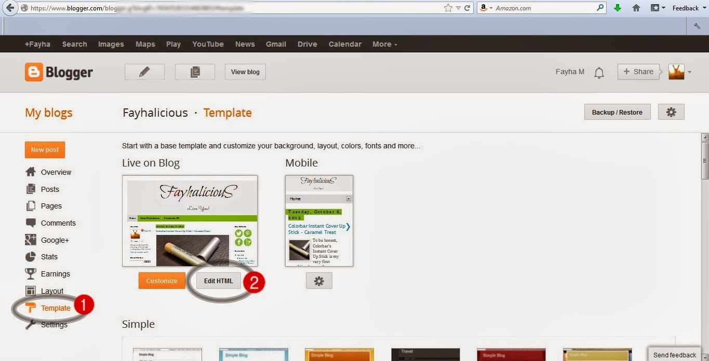Click the orange Customize button

162,281
